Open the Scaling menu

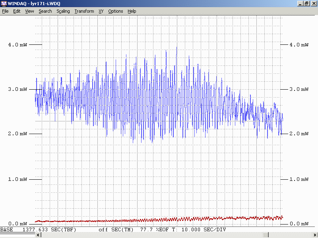click(63, 11)
